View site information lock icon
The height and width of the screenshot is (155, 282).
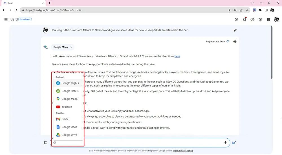(x=23, y=10)
